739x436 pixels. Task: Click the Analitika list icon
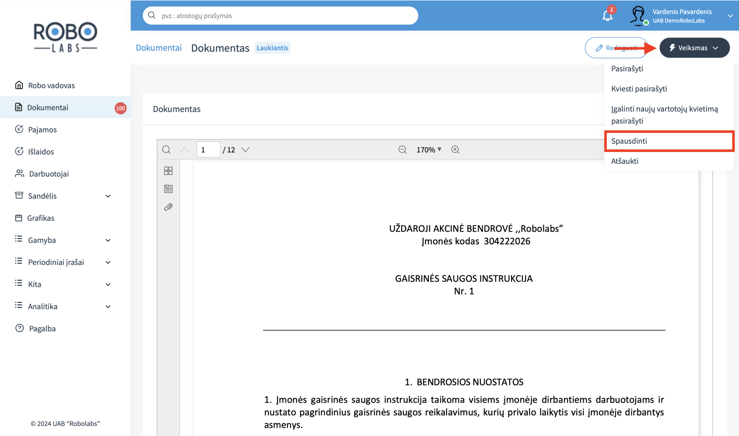point(18,305)
